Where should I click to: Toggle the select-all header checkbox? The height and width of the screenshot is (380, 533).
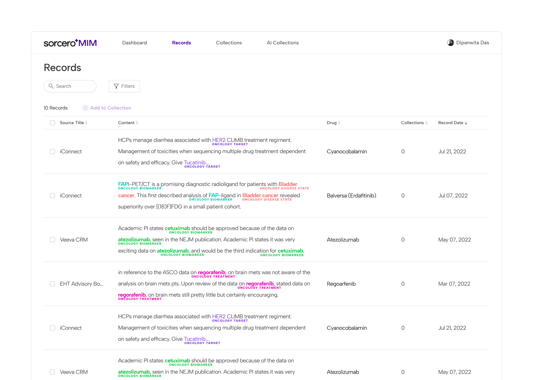[x=53, y=123]
